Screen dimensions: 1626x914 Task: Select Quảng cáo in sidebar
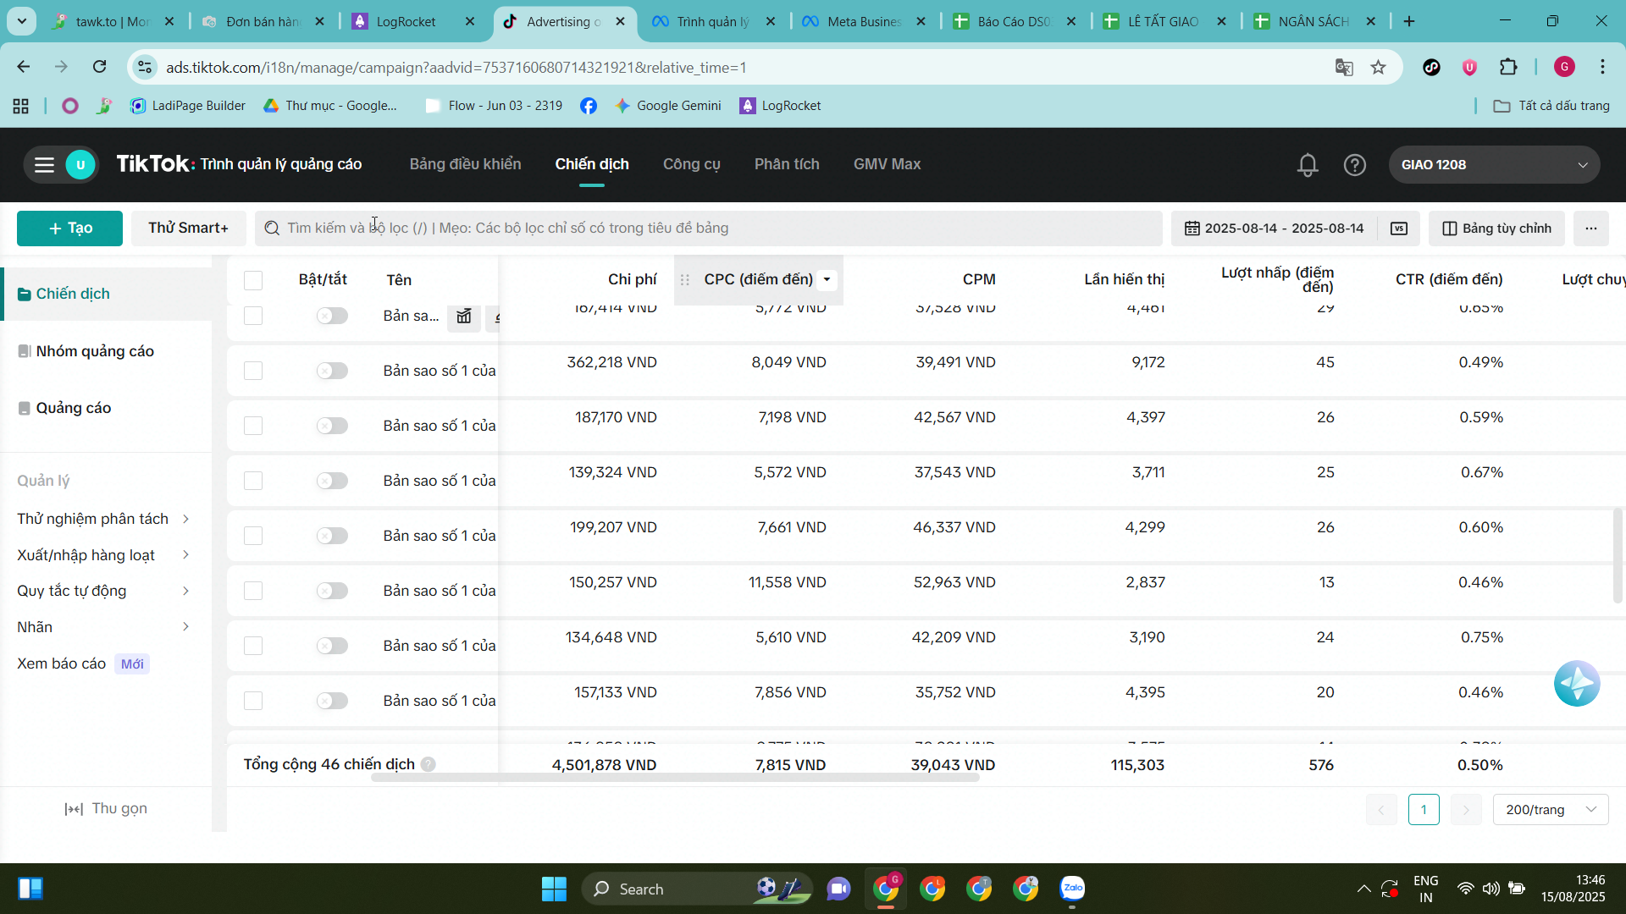click(74, 408)
